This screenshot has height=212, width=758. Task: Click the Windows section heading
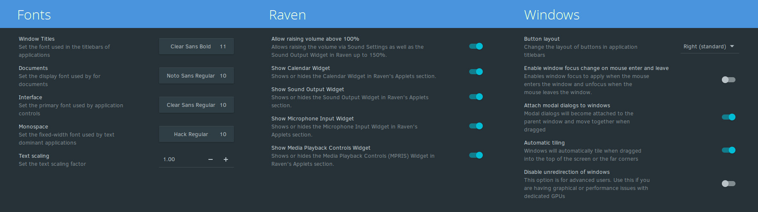coord(551,15)
